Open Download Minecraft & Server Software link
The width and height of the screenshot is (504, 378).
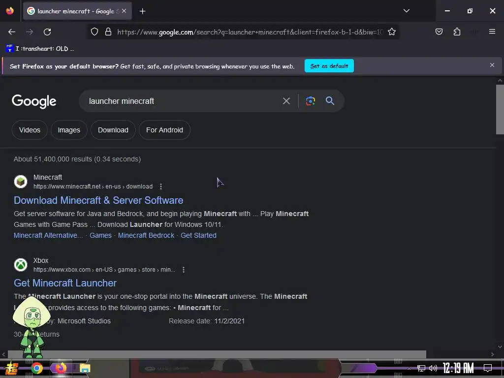(x=98, y=200)
